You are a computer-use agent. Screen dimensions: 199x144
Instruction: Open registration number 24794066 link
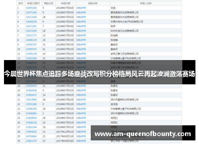31,136
